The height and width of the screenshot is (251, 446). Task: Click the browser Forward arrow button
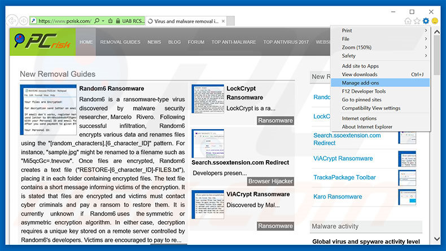(x=24, y=21)
